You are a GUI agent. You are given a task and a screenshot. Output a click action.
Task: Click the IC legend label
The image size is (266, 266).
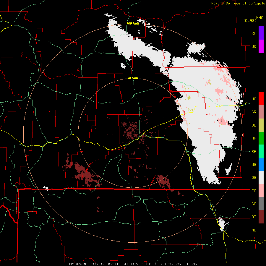(254, 191)
